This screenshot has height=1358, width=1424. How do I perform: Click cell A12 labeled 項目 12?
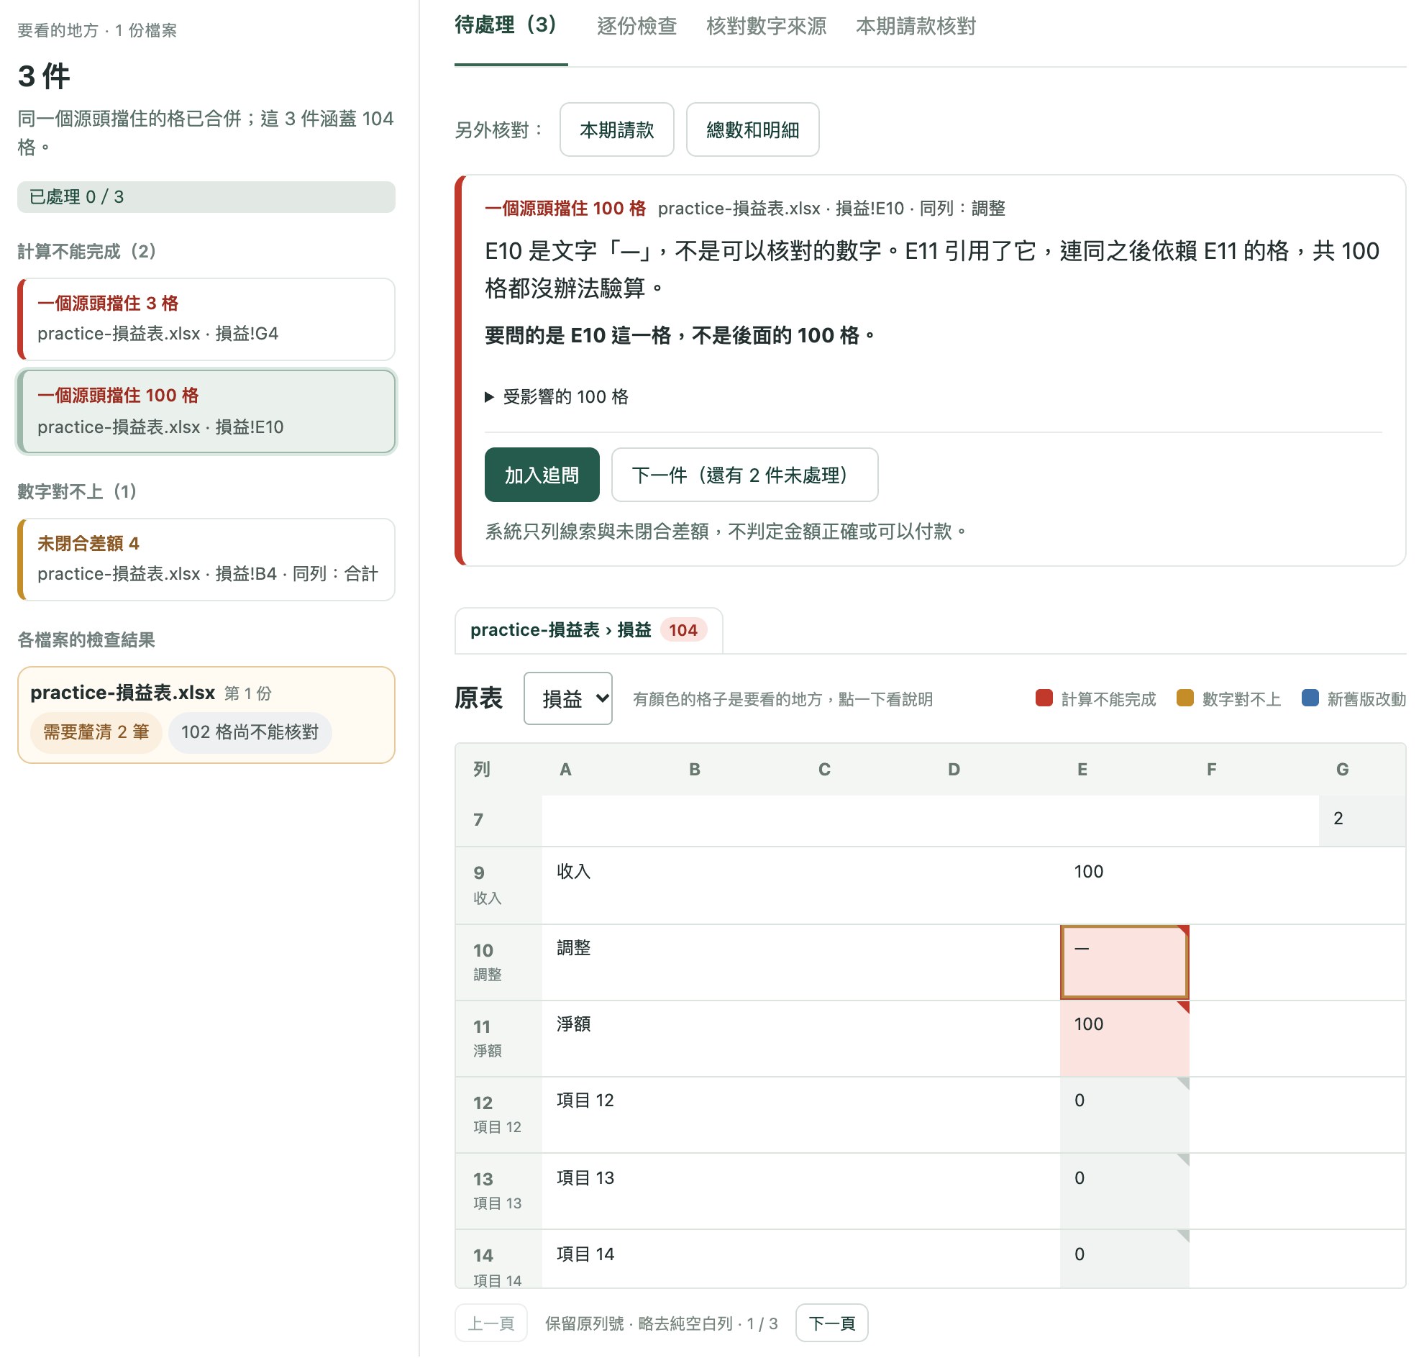point(607,1116)
